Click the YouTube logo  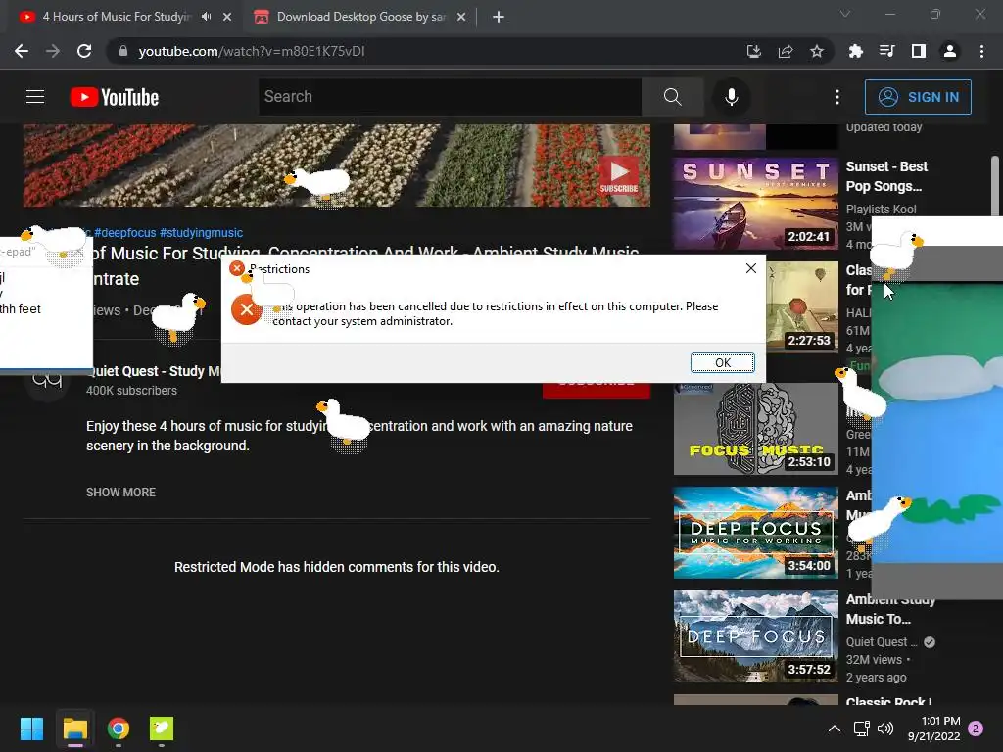115,97
